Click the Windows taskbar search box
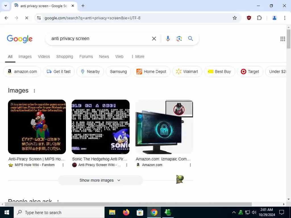Viewport: 291px width, 218px height. (59, 212)
